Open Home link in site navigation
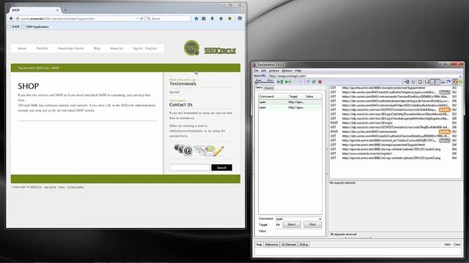The width and height of the screenshot is (469, 263). (x=21, y=48)
